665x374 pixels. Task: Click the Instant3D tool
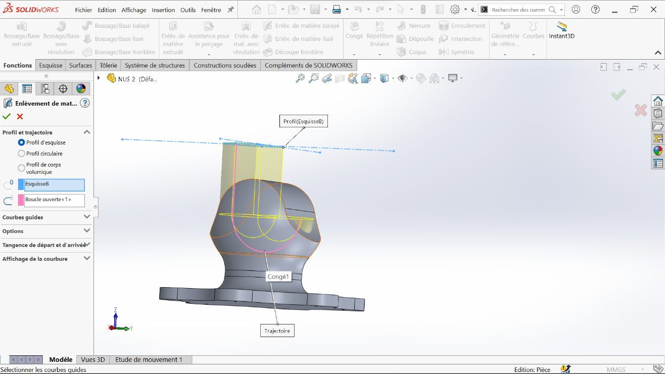pyautogui.click(x=561, y=31)
